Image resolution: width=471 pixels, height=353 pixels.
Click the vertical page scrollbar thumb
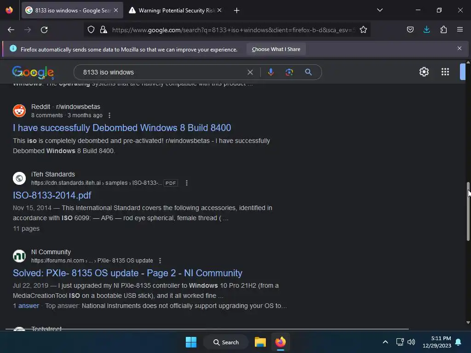click(468, 211)
